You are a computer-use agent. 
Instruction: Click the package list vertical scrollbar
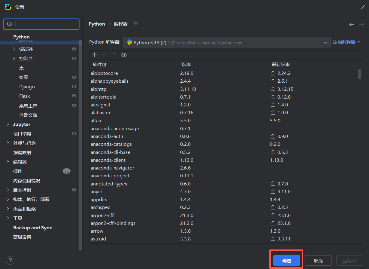[x=360, y=74]
